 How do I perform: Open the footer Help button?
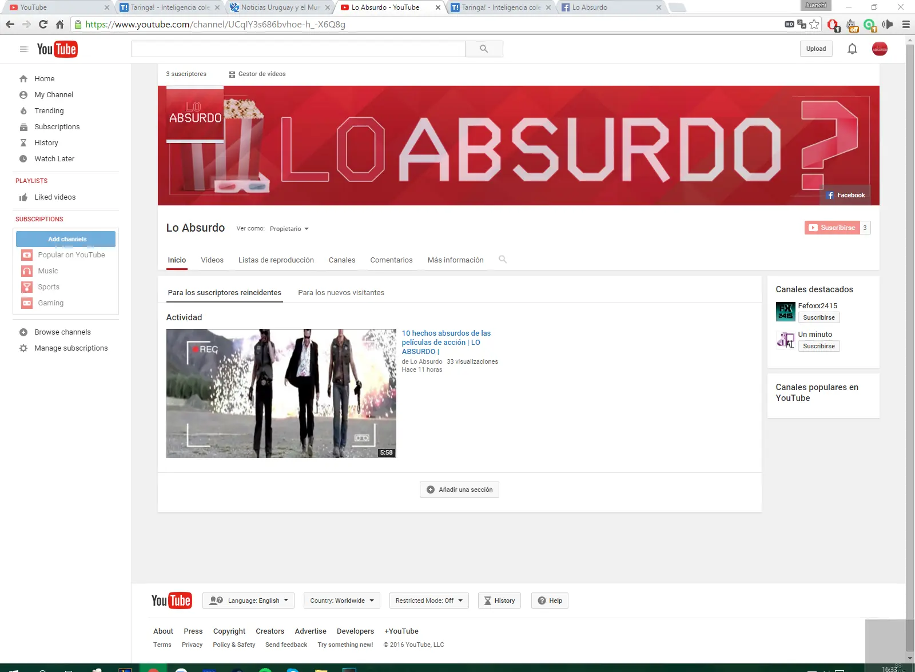[550, 601]
